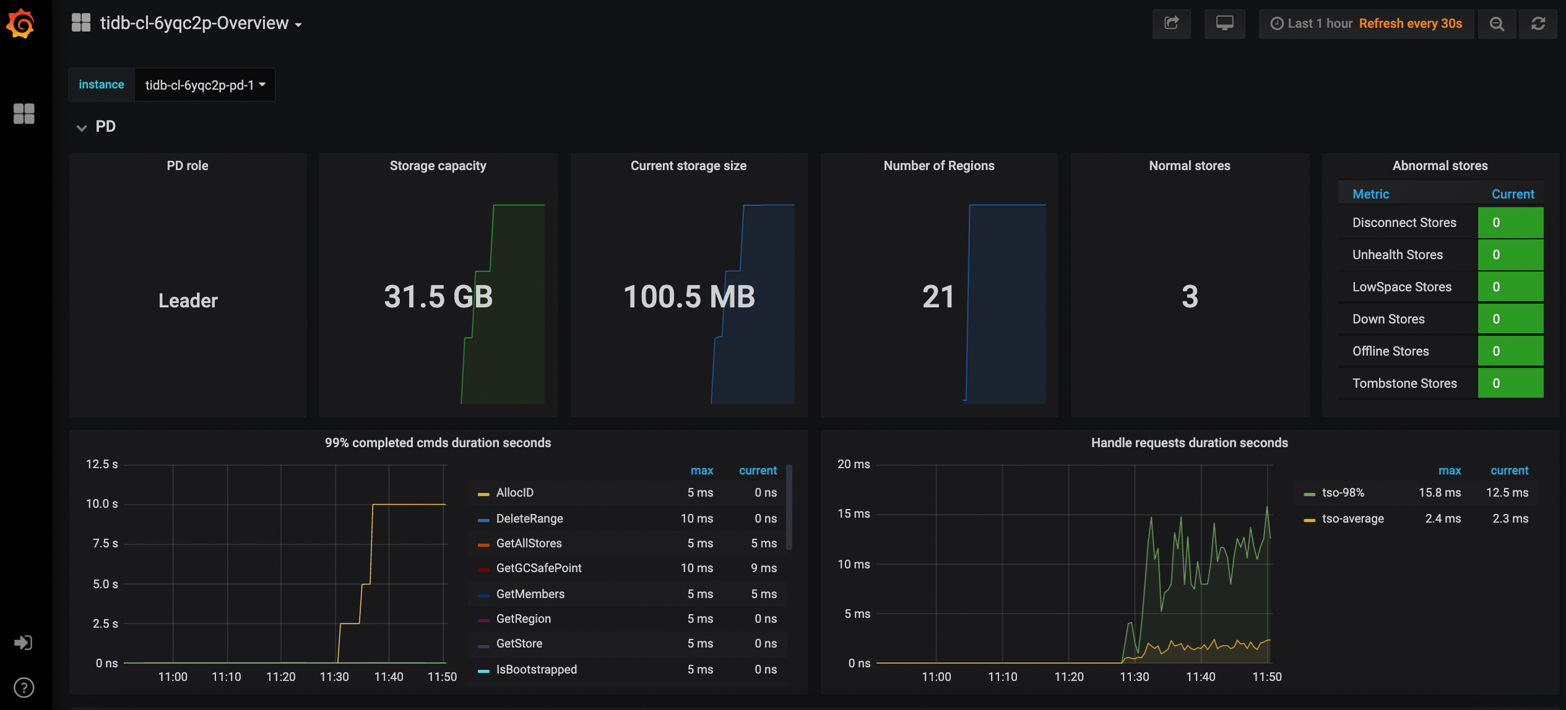Collapse the PD row

tap(96, 126)
